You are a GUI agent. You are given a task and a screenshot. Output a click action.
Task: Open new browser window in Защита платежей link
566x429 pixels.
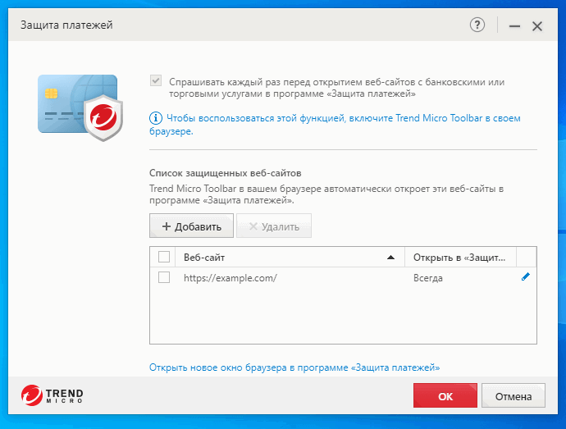[x=294, y=367]
